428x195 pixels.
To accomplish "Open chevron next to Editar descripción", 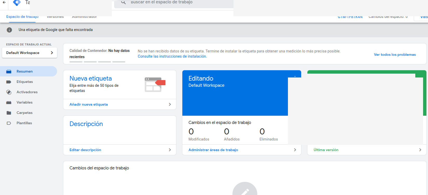I will click(x=170, y=150).
